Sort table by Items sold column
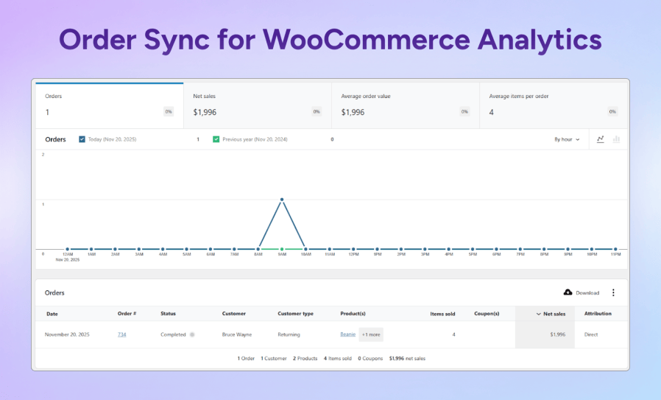Screen dimensions: 661x400 (x=442, y=314)
